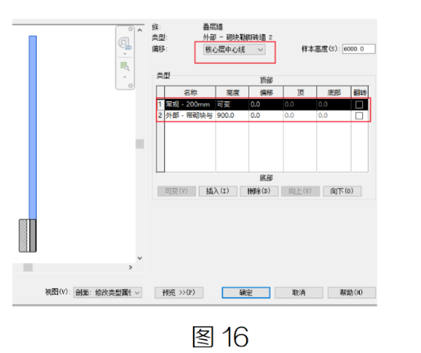Open help via 帮助(H) button
This screenshot has width=421, height=353.
(x=352, y=293)
